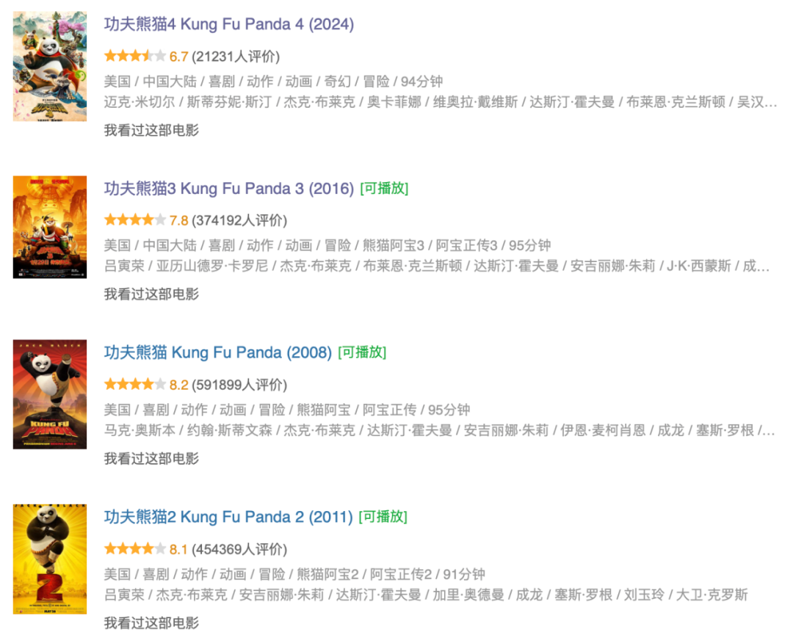Screen dimensions: 793x638
Task: Click 可播放 tag next to Kung Fu Panda 2008
Action: point(362,352)
